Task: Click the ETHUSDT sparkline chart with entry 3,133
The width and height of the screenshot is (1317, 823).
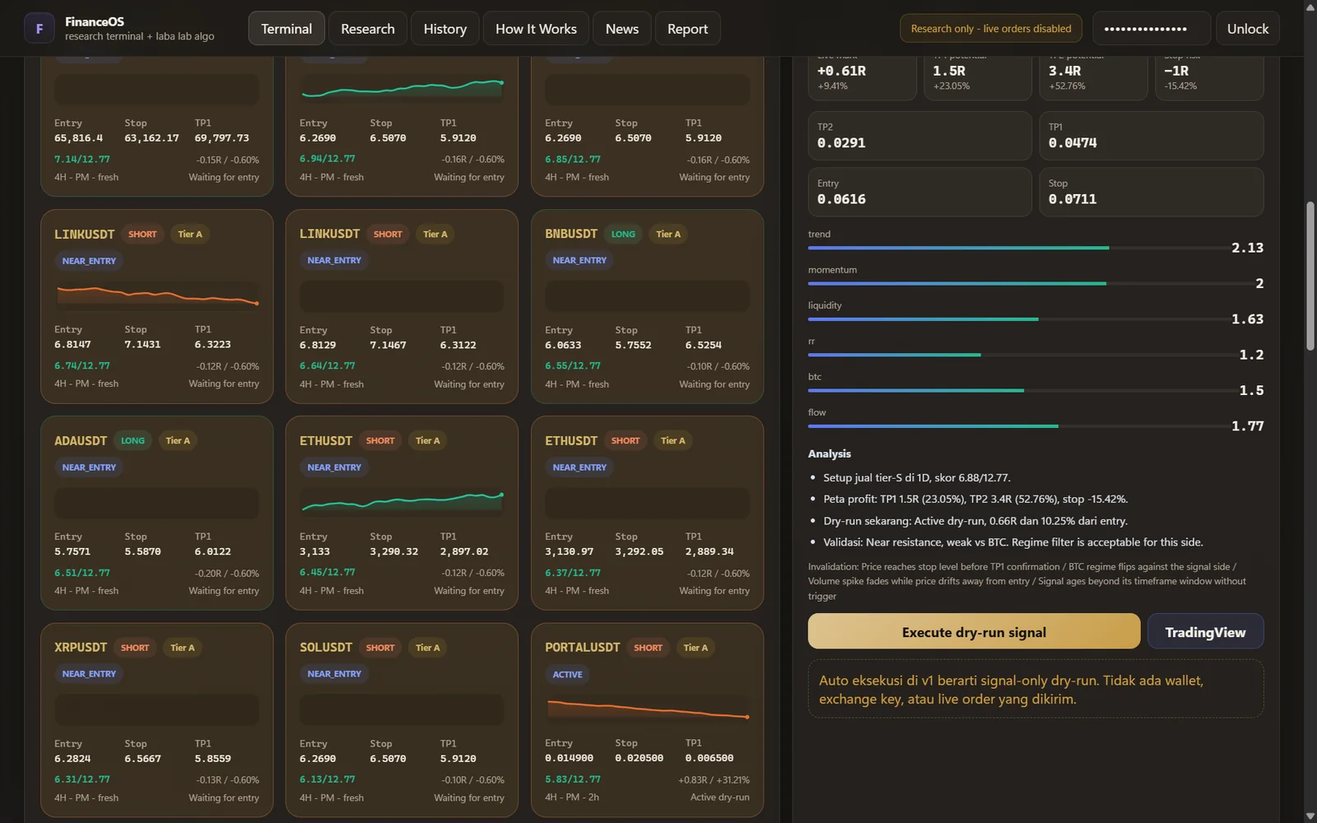Action: tap(402, 502)
